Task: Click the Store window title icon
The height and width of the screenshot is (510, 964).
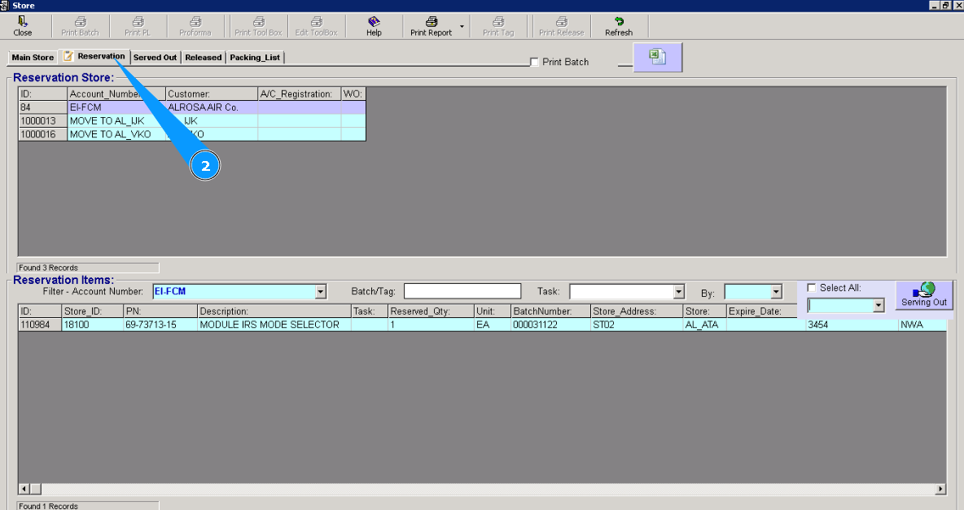Action: pos(4,5)
